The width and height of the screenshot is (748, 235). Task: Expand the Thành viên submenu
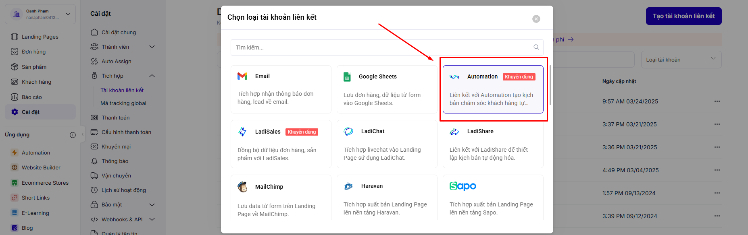point(152,47)
